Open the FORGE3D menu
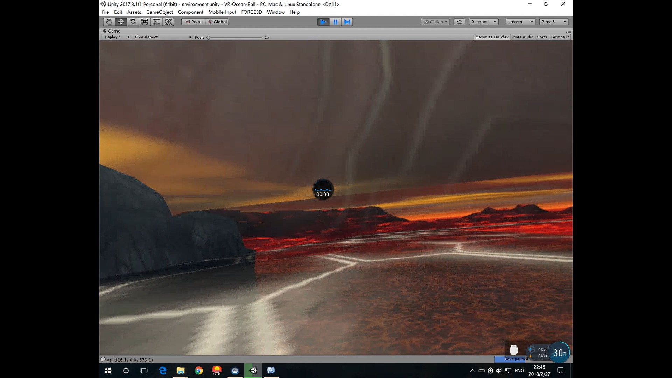Viewport: 672px width, 378px height. point(251,12)
